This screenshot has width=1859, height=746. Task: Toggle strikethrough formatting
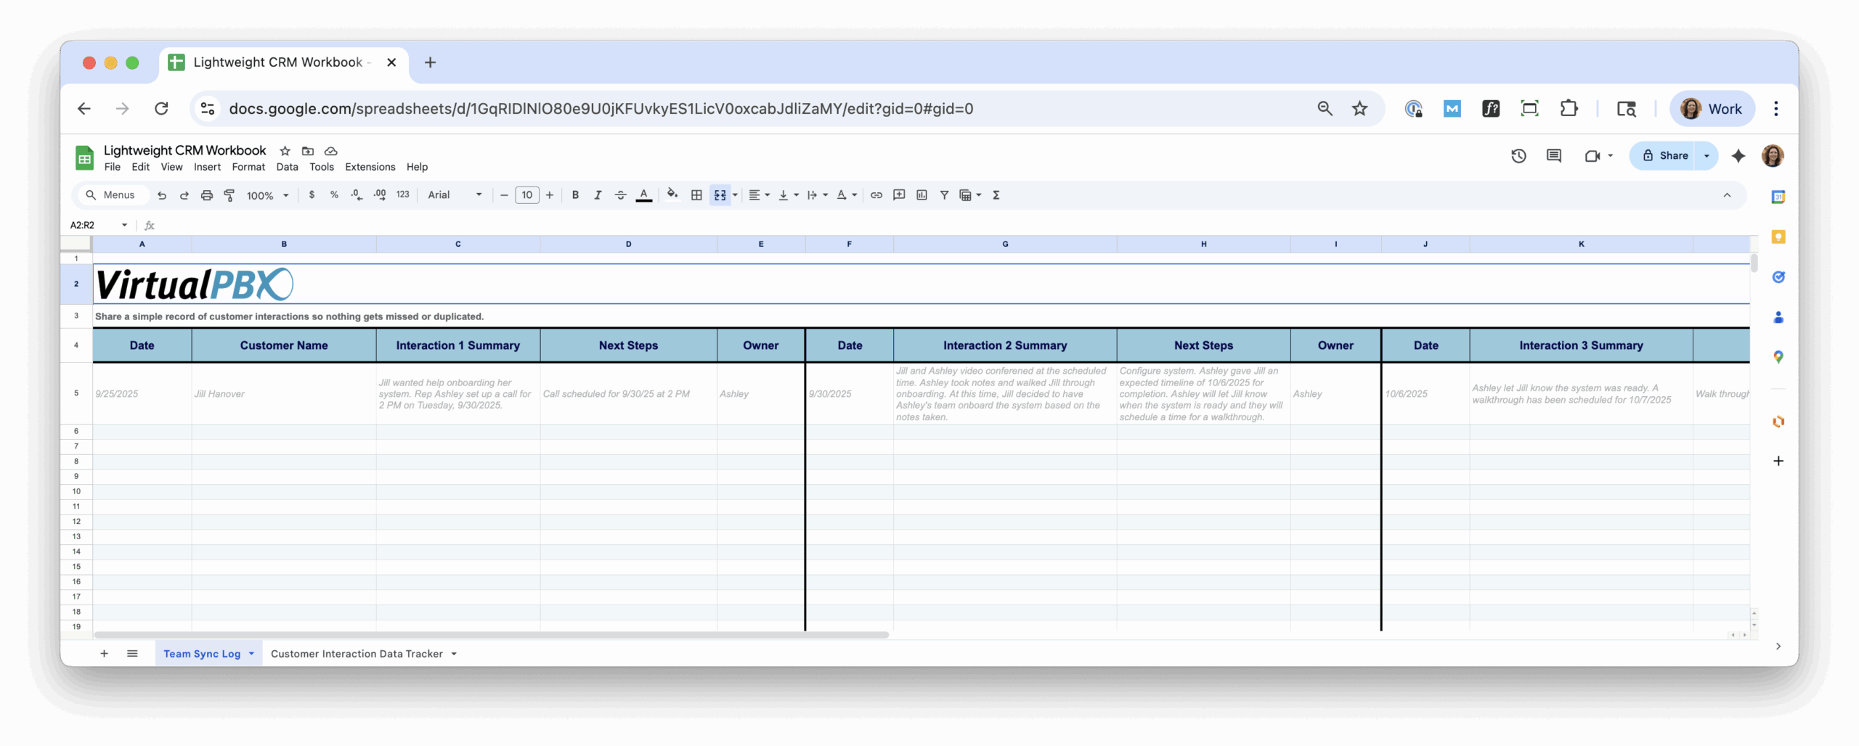coord(620,195)
